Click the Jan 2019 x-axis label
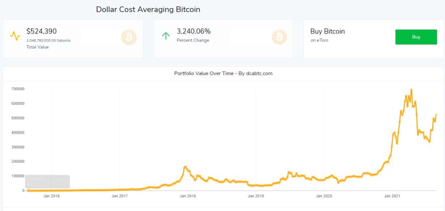The image size is (445, 211). [x=256, y=196]
